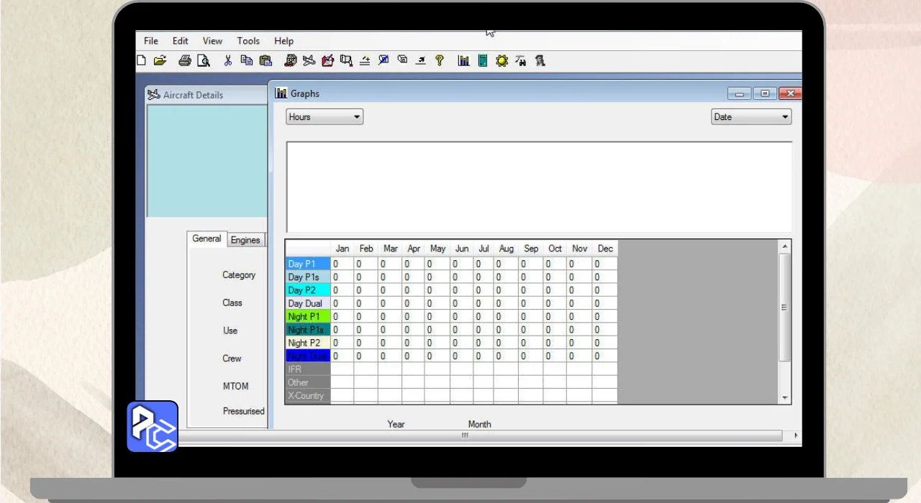This screenshot has height=503, width=921.
Task: Click the teal book toolbar icon
Action: [483, 61]
